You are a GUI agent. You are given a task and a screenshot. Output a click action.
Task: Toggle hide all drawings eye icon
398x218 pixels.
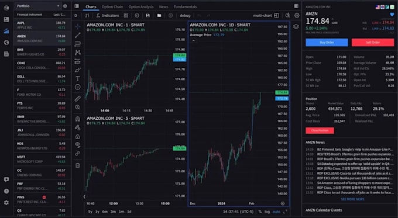pyautogui.click(x=78, y=145)
